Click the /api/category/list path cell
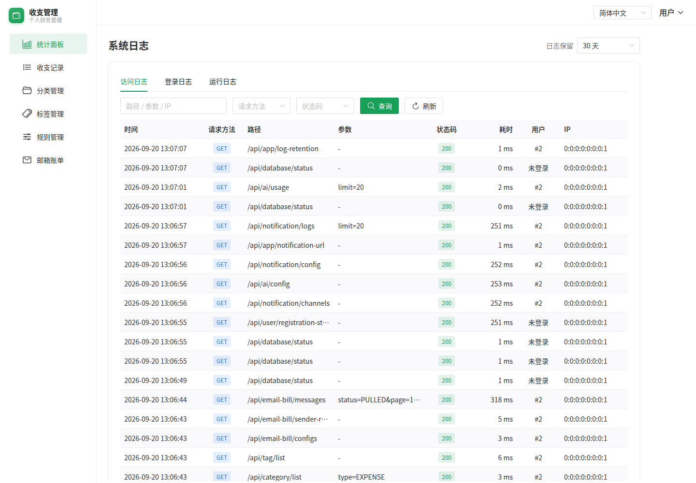Viewport: 696px width, 483px height. coord(275,477)
